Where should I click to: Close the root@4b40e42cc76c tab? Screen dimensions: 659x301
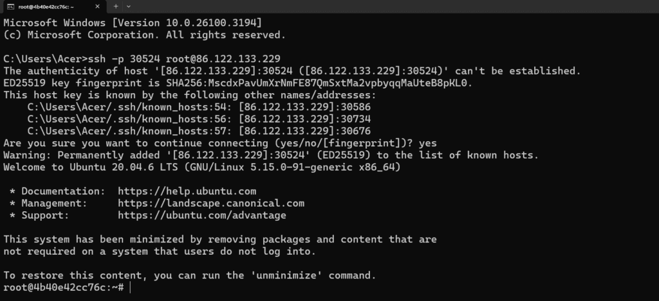tap(98, 6)
